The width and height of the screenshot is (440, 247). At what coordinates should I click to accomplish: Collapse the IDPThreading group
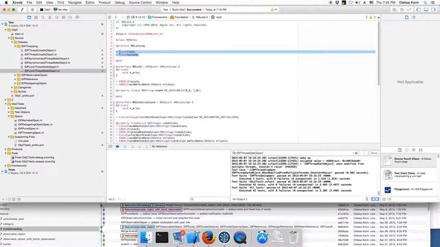(15, 46)
